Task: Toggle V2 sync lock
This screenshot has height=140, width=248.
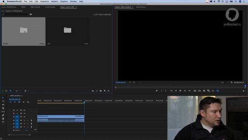Action: [21, 114]
